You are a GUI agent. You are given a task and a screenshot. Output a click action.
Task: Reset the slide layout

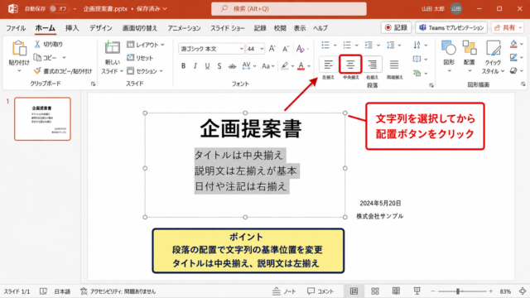point(140,58)
